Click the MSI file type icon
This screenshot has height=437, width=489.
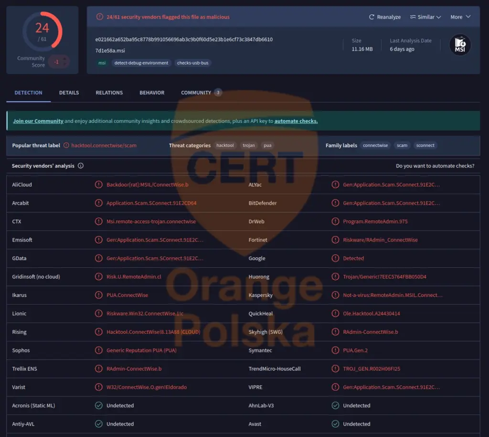(459, 44)
